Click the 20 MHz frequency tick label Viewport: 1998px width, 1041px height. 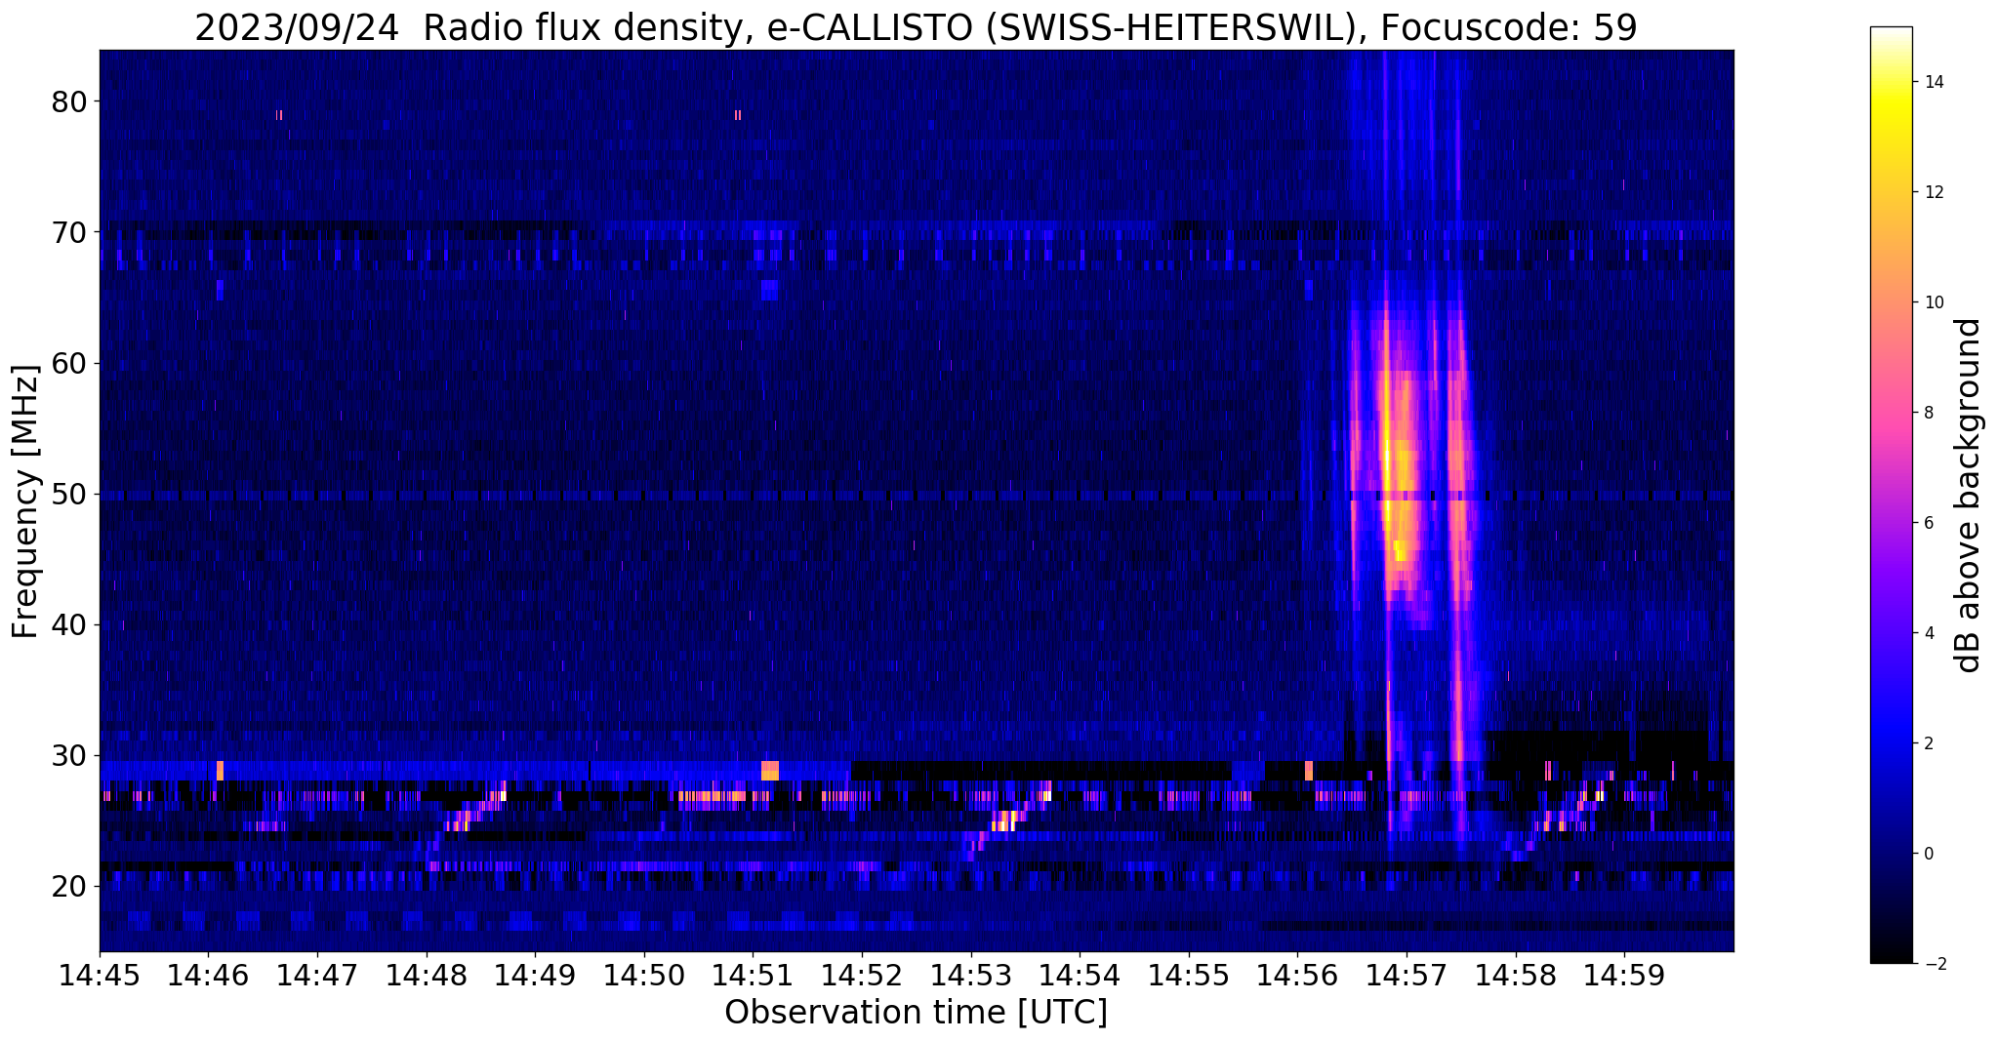[x=69, y=886]
